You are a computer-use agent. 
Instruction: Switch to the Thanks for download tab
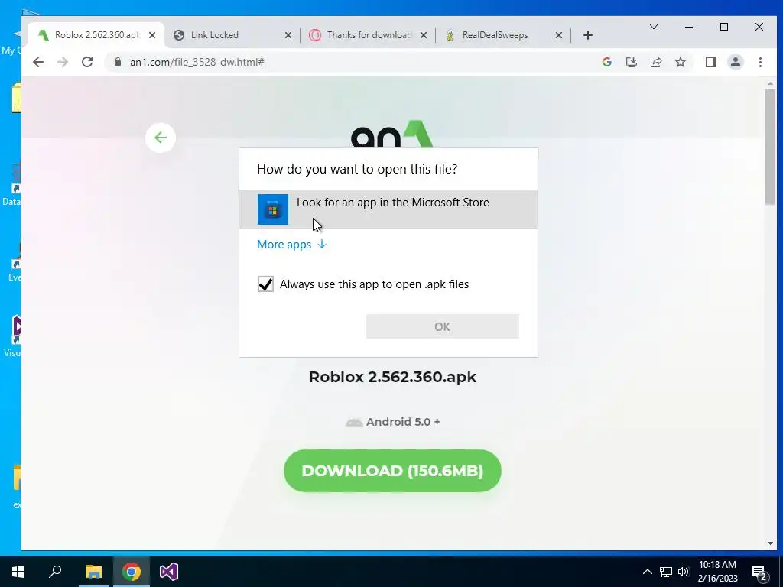(368, 35)
